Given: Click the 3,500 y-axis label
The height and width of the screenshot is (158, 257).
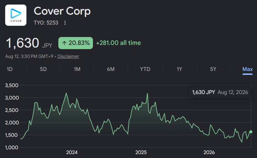Looking at the screenshot, I should point(12,86).
